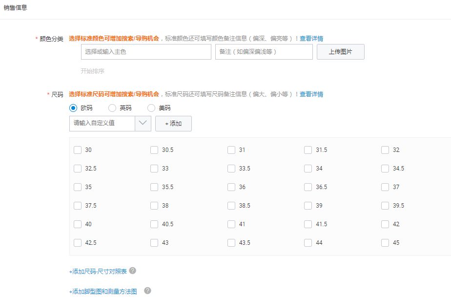Check the size 45 checkbox
Image resolution: width=451 pixels, height=299 pixels.
[x=385, y=242]
